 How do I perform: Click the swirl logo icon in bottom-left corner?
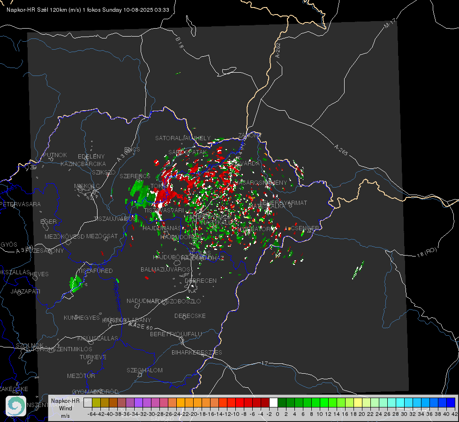point(16,406)
